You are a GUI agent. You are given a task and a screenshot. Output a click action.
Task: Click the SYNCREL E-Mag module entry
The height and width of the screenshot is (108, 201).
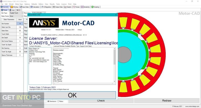point(58,65)
